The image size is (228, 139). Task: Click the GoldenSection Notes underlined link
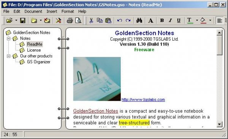(x=95, y=111)
